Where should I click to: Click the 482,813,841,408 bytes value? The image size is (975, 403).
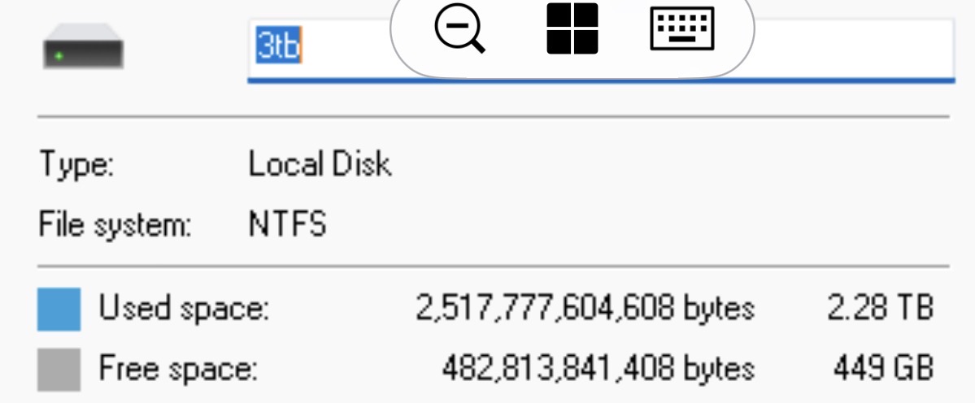[598, 370]
